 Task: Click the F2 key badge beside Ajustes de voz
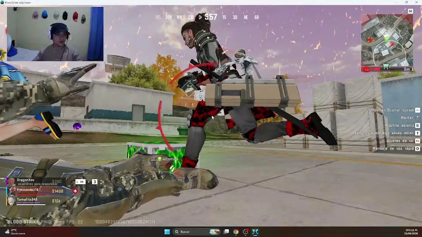point(417,141)
